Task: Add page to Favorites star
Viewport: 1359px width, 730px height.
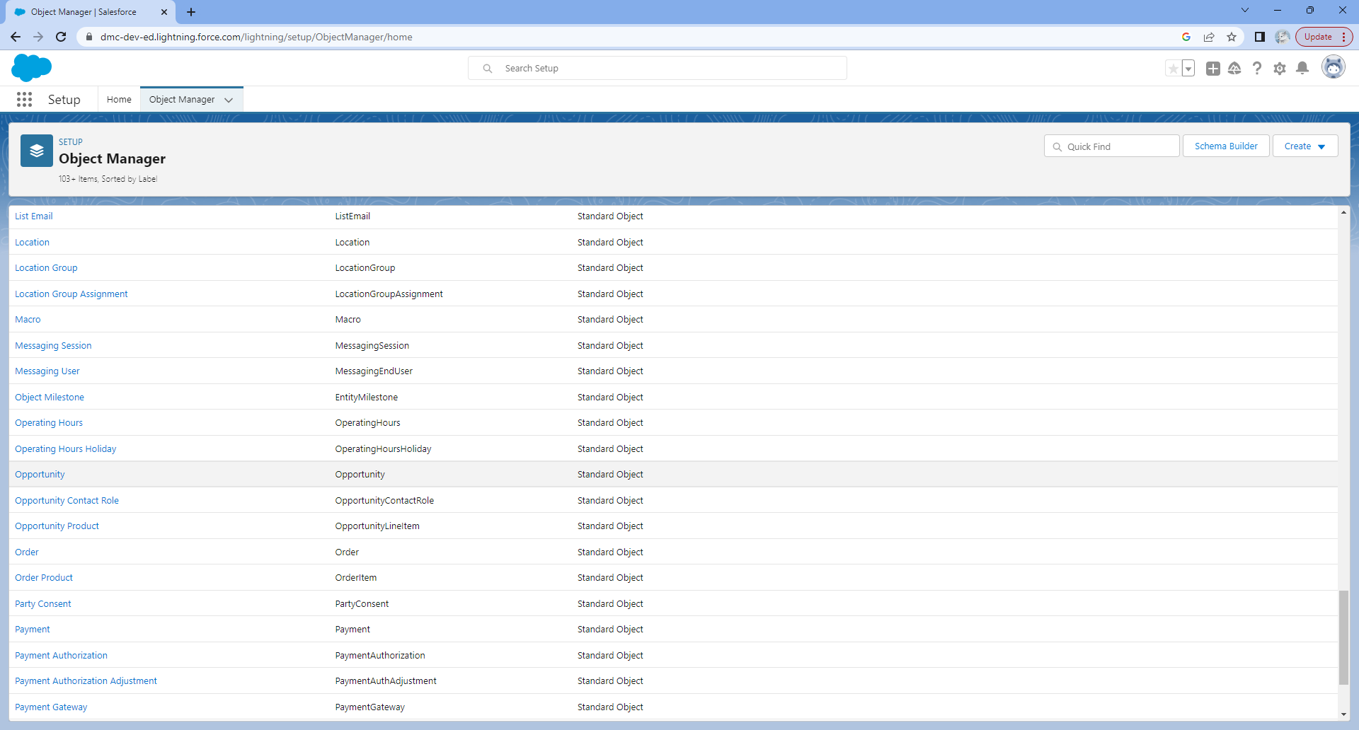Action: 1174,69
